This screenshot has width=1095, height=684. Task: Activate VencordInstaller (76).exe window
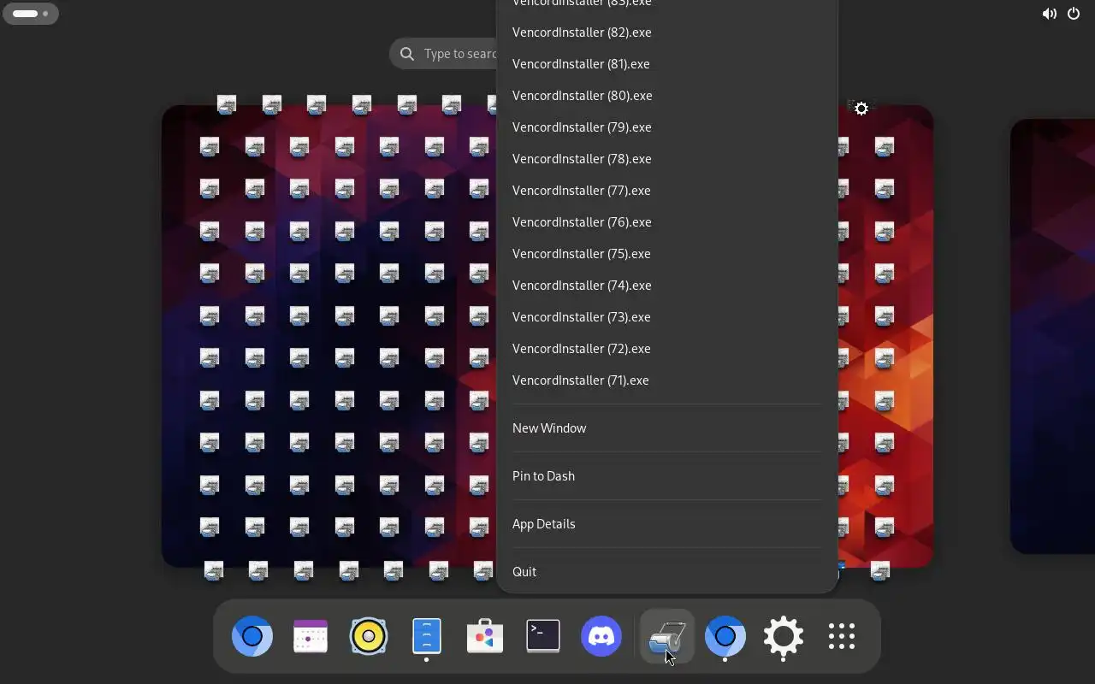click(666, 222)
